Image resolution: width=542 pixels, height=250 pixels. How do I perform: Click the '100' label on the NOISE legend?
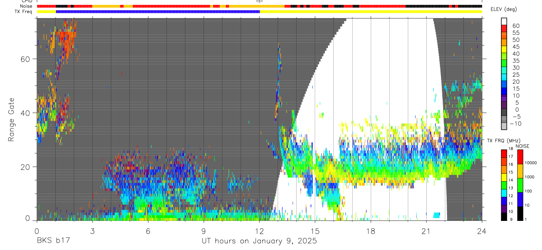pyautogui.click(x=529, y=191)
